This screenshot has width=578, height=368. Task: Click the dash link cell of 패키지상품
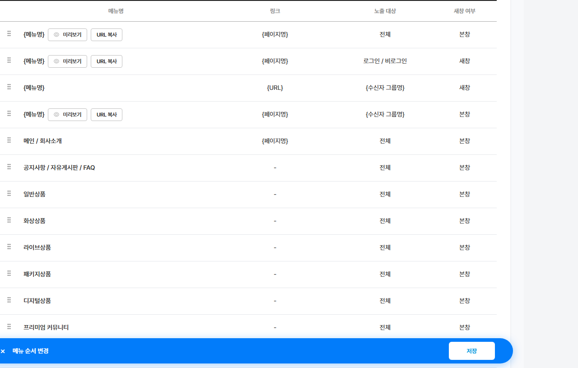(x=275, y=274)
